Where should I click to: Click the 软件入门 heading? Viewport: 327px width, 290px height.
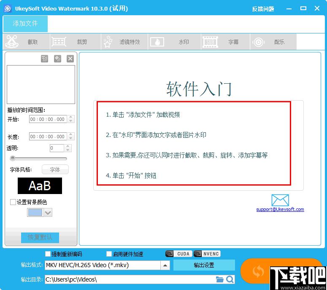[199, 89]
